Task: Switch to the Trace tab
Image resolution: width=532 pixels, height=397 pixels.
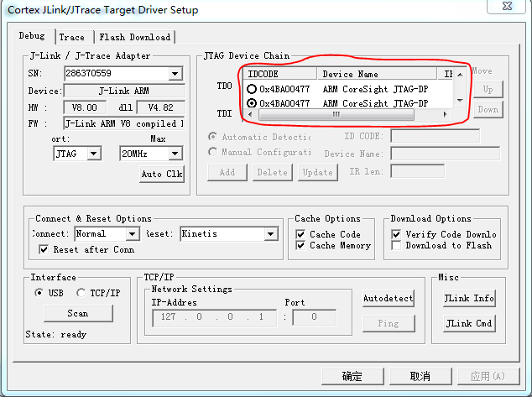Action: pos(74,37)
